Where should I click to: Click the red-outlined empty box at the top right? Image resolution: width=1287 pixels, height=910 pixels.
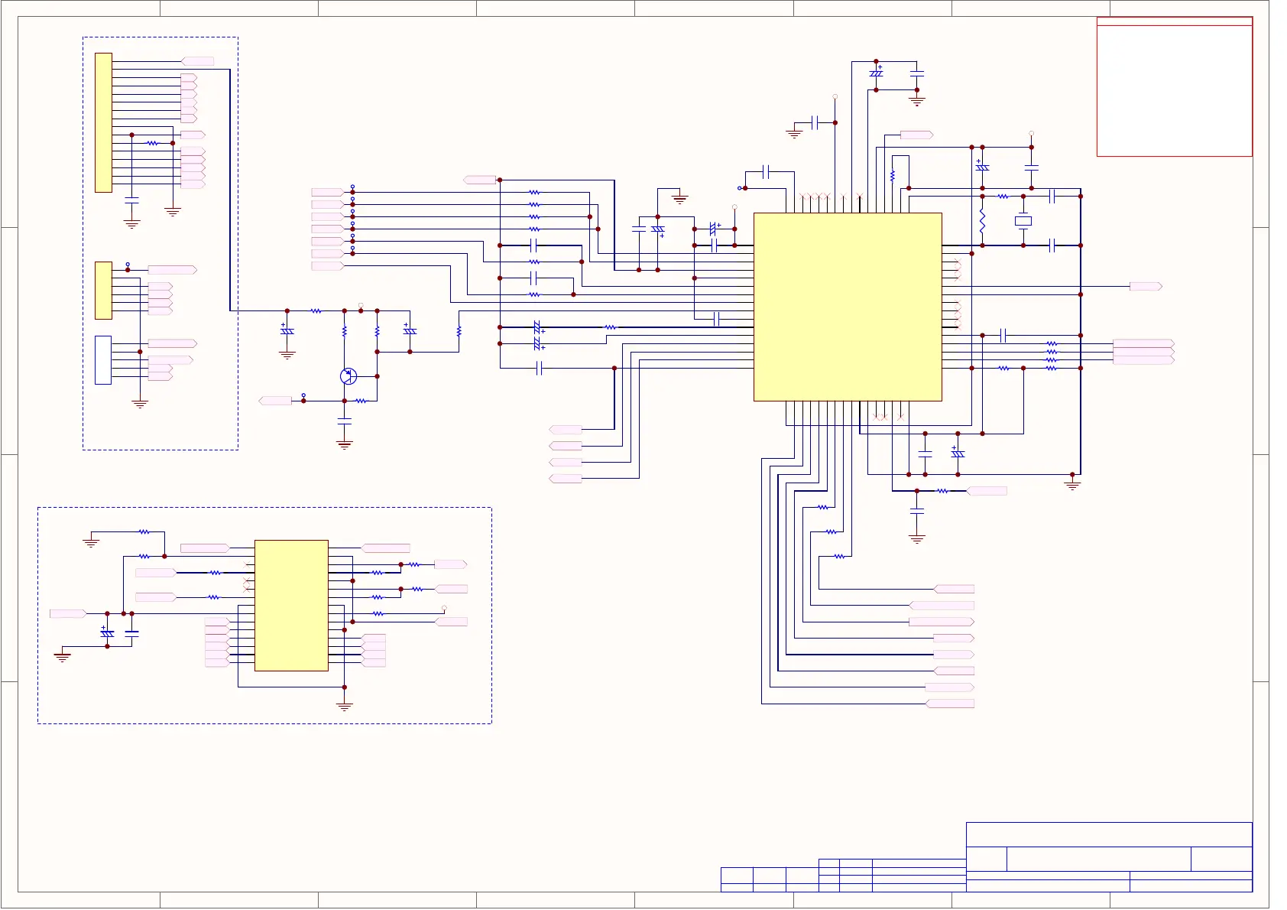pyautogui.click(x=1175, y=86)
